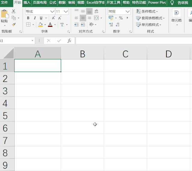Apply the Borders grid icon

(x=28, y=24)
